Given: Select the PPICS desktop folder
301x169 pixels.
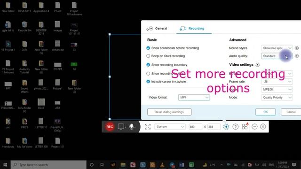Looking at the screenshot, I should tap(24, 123).
